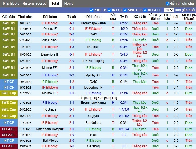Open IK Brage team link
The image size is (196, 149).
(x=50, y=109)
